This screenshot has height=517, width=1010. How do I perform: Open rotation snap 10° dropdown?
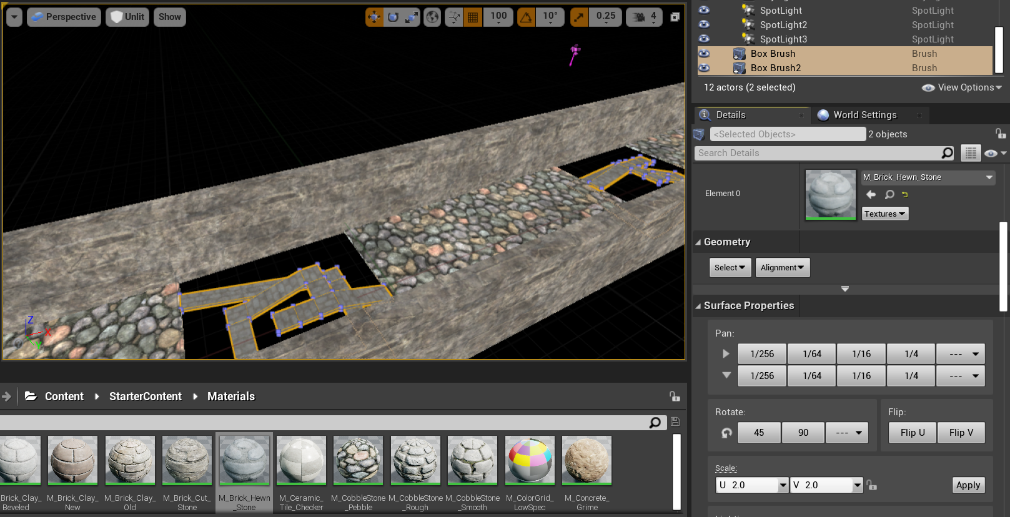click(x=550, y=17)
